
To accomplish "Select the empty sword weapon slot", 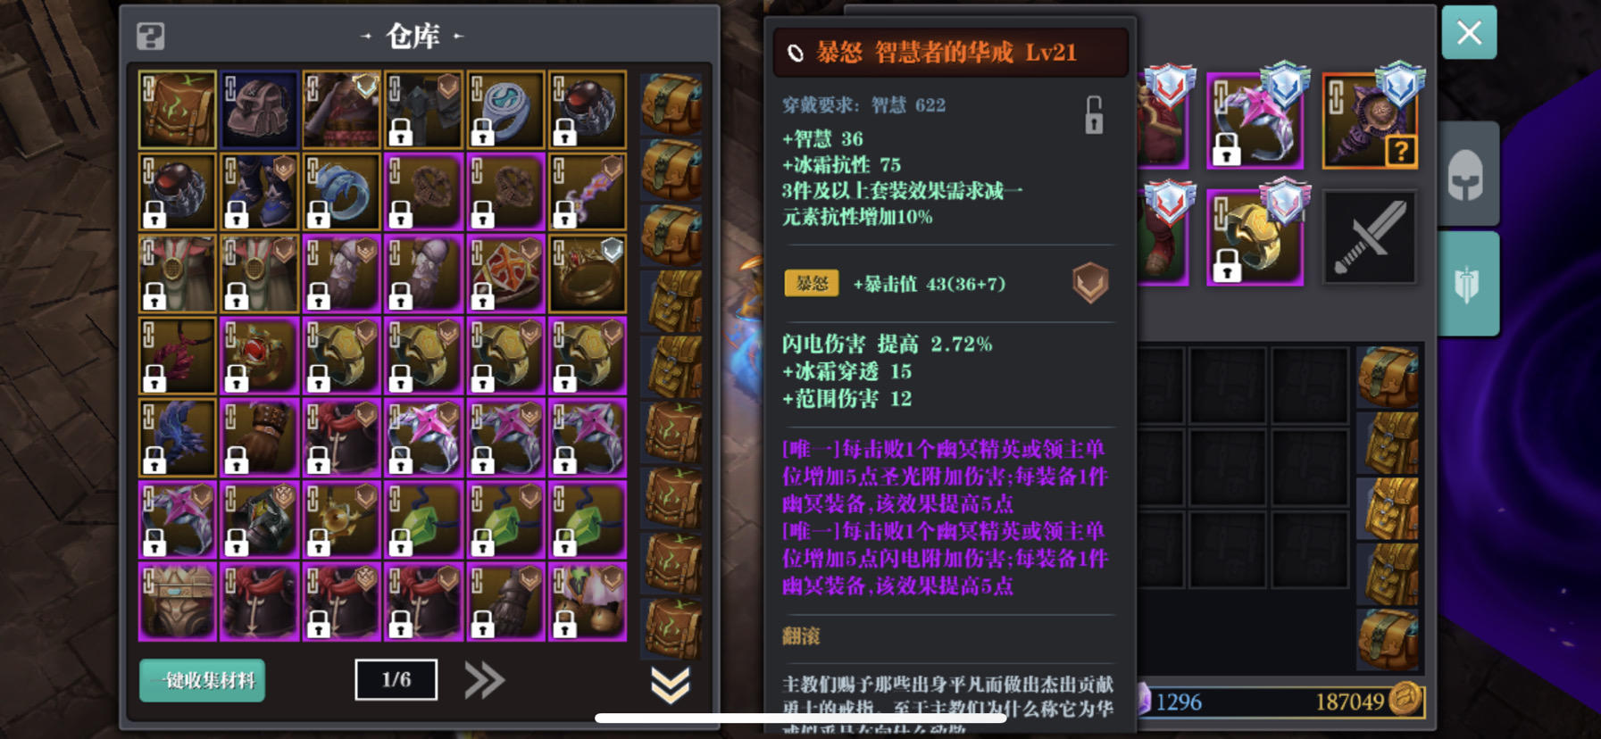I will tap(1370, 237).
